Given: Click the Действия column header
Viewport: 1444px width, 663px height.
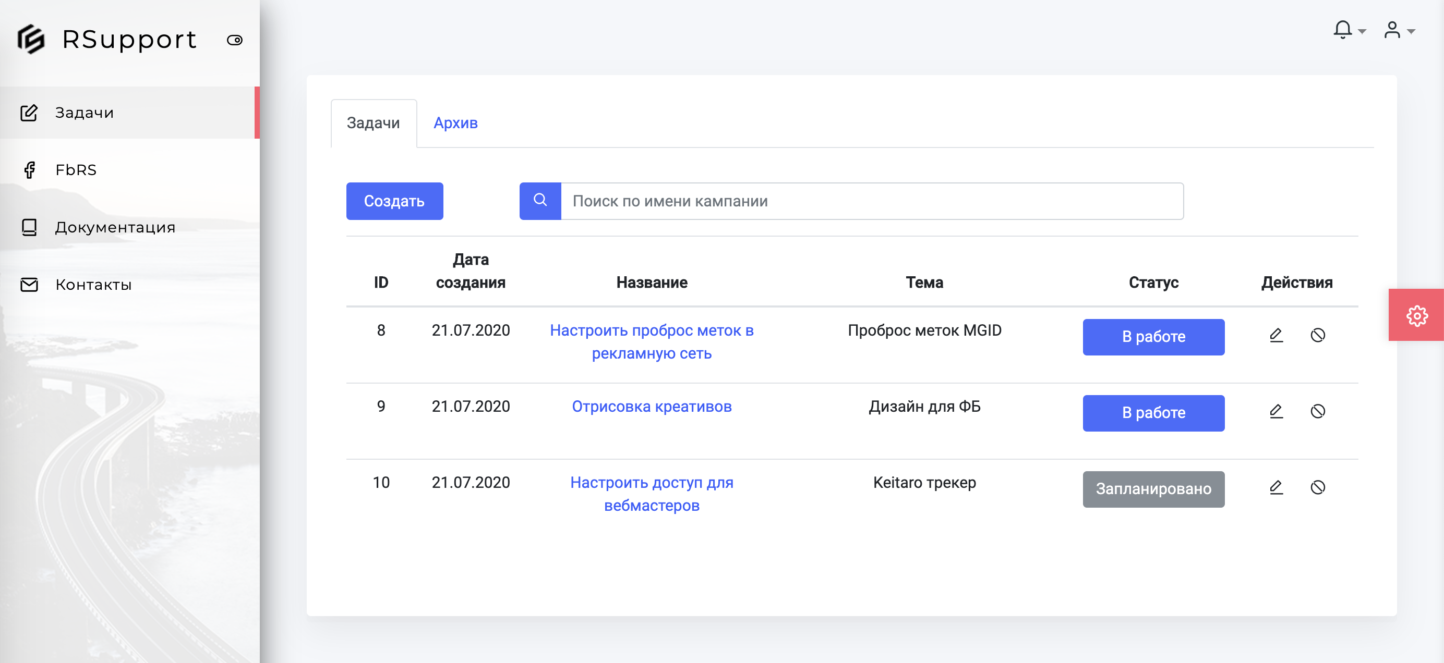Looking at the screenshot, I should (1296, 283).
